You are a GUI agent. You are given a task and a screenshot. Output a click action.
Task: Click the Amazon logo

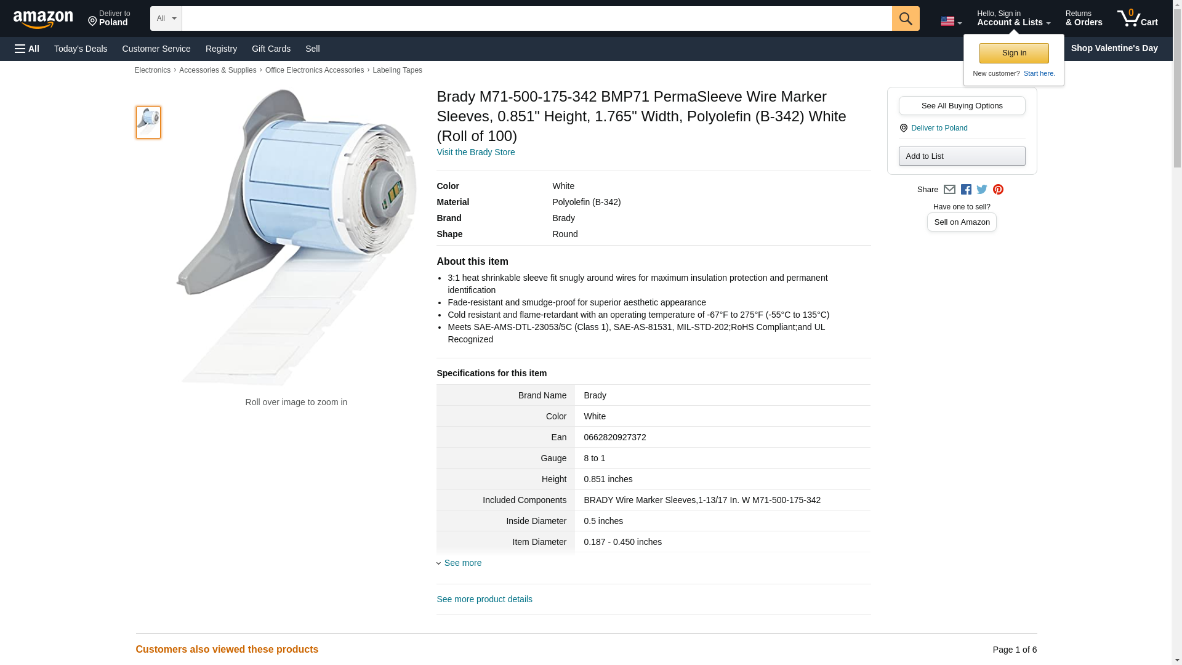coord(43,19)
